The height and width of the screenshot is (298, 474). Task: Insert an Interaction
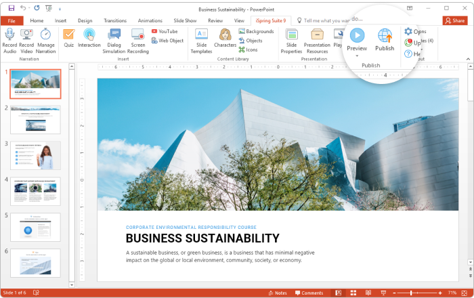pos(89,38)
